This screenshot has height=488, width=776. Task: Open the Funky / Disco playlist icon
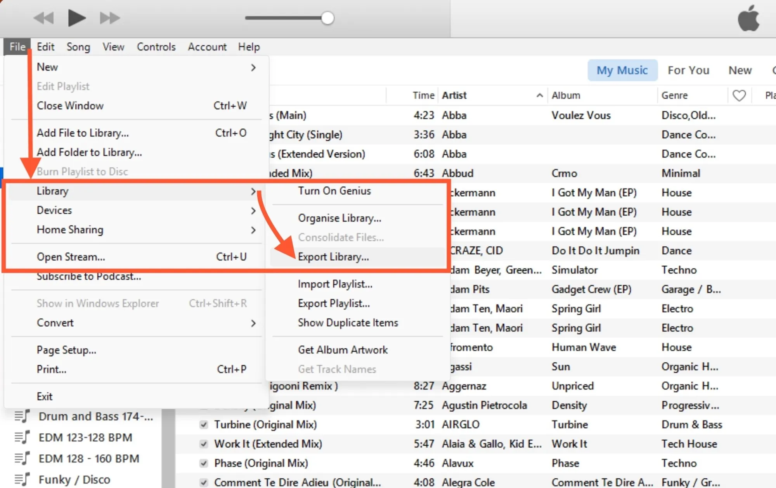click(22, 479)
